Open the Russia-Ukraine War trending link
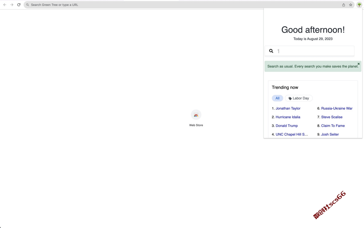Viewport: 364px width, 228px height. click(x=337, y=108)
